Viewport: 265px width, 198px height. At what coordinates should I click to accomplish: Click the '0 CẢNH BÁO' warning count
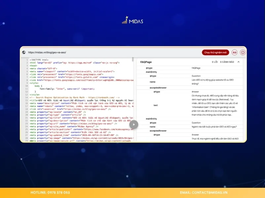(x=228, y=62)
